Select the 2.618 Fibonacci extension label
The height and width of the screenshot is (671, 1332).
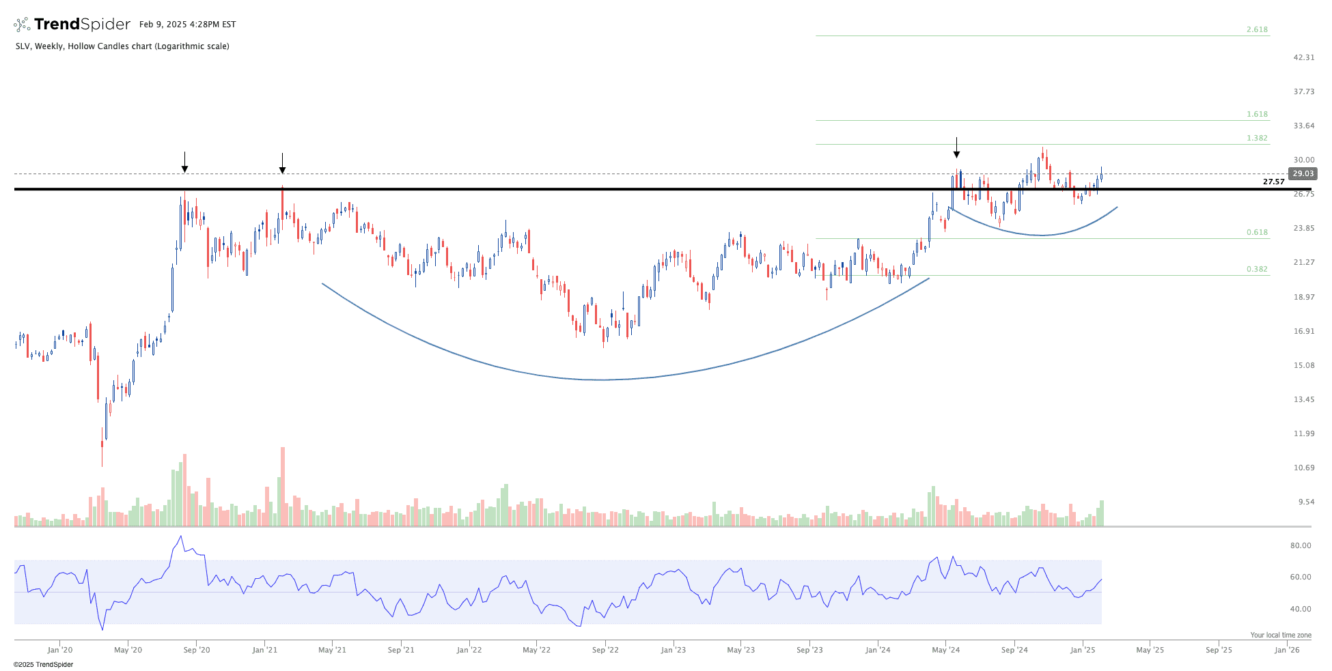click(x=1257, y=30)
